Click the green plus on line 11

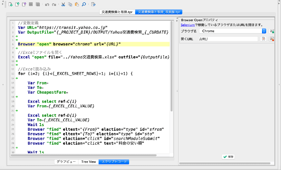(17, 65)
